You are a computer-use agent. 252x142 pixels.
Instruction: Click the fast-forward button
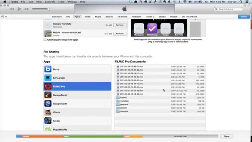tap(27, 9)
